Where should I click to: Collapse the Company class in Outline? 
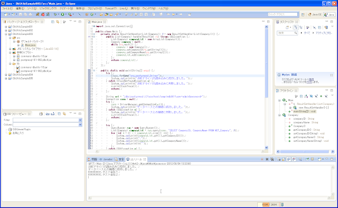[279, 115]
